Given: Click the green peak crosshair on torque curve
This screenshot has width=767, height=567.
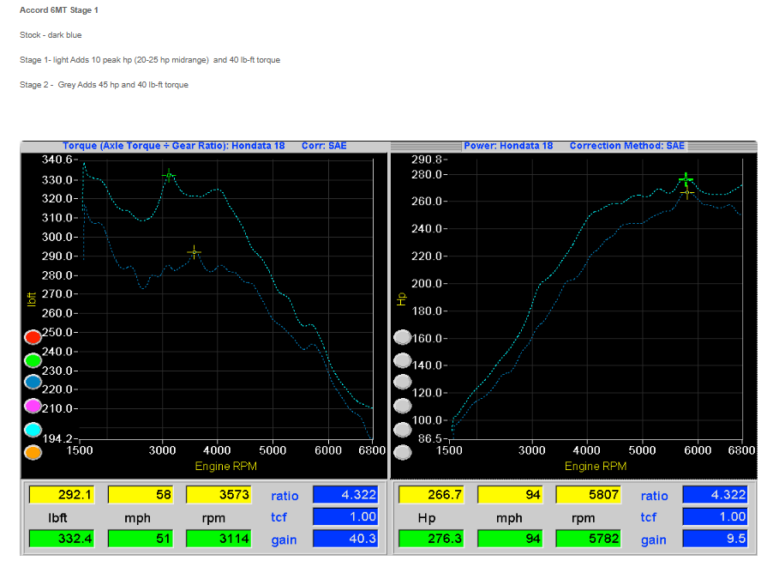Looking at the screenshot, I should click(169, 175).
